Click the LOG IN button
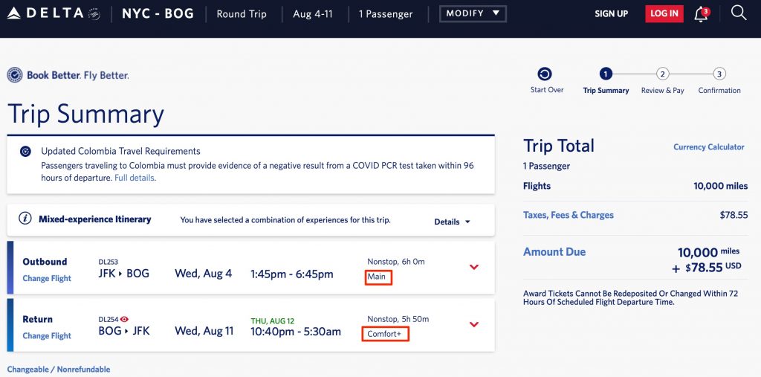 [x=664, y=14]
